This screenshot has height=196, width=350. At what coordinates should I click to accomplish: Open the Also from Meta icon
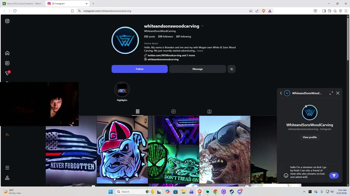7,178
